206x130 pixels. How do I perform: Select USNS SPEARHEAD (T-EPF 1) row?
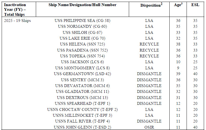82,103
